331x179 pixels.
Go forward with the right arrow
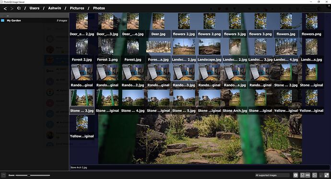point(12,9)
